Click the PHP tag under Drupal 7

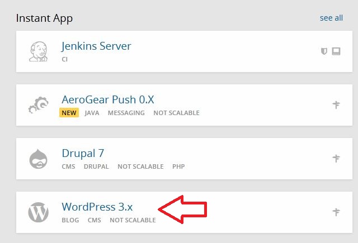[178, 166]
